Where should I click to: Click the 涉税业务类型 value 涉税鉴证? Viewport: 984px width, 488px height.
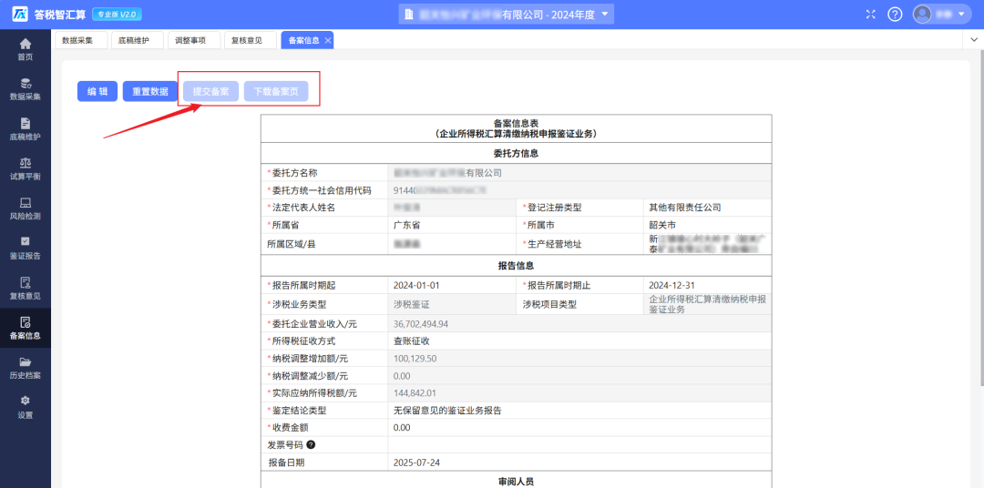[x=453, y=304]
